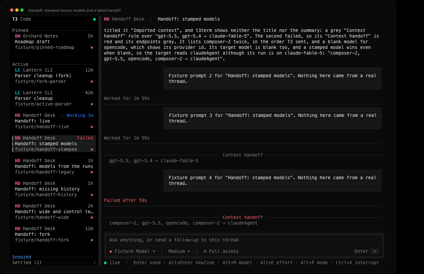The width and height of the screenshot is (424, 274).
Task: Click the asterisk on fixture/handoff-stamped row
Action: [92, 150]
